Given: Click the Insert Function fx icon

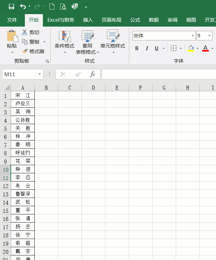Looking at the screenshot, I should pos(92,74).
